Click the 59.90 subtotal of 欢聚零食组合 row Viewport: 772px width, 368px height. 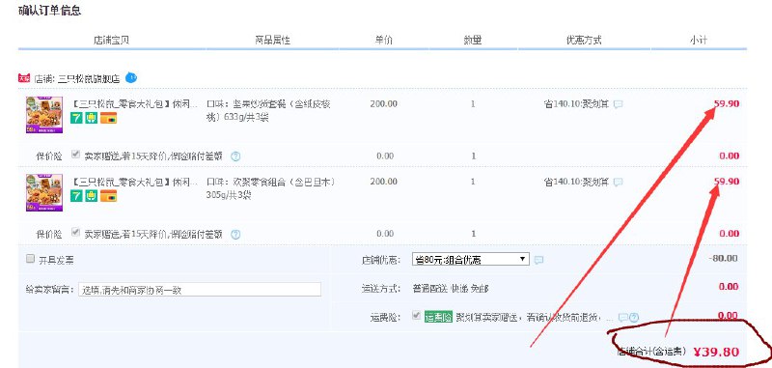pos(727,182)
